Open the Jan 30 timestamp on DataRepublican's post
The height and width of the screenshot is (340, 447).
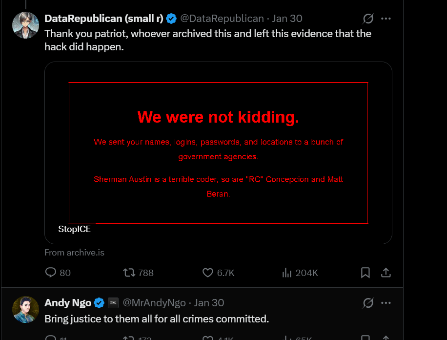(x=287, y=19)
